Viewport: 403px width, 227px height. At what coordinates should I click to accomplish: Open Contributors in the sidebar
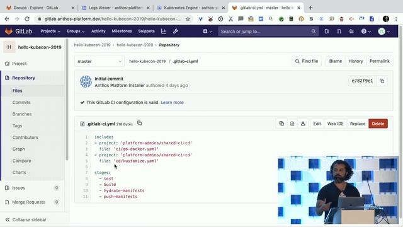pyautogui.click(x=25, y=137)
